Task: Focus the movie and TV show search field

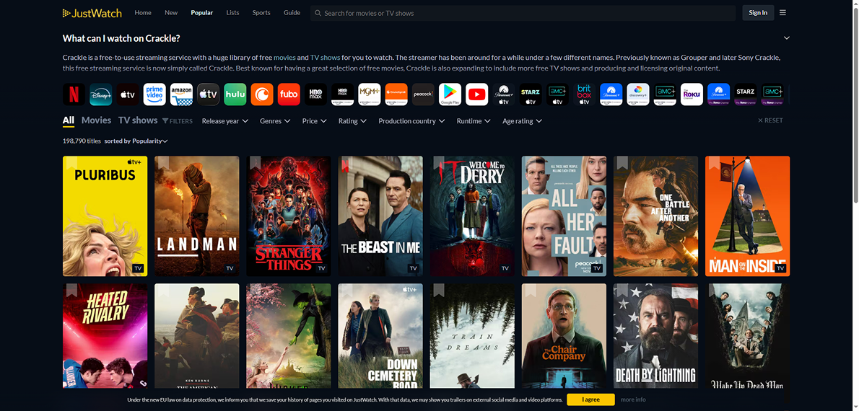Action: click(x=523, y=13)
